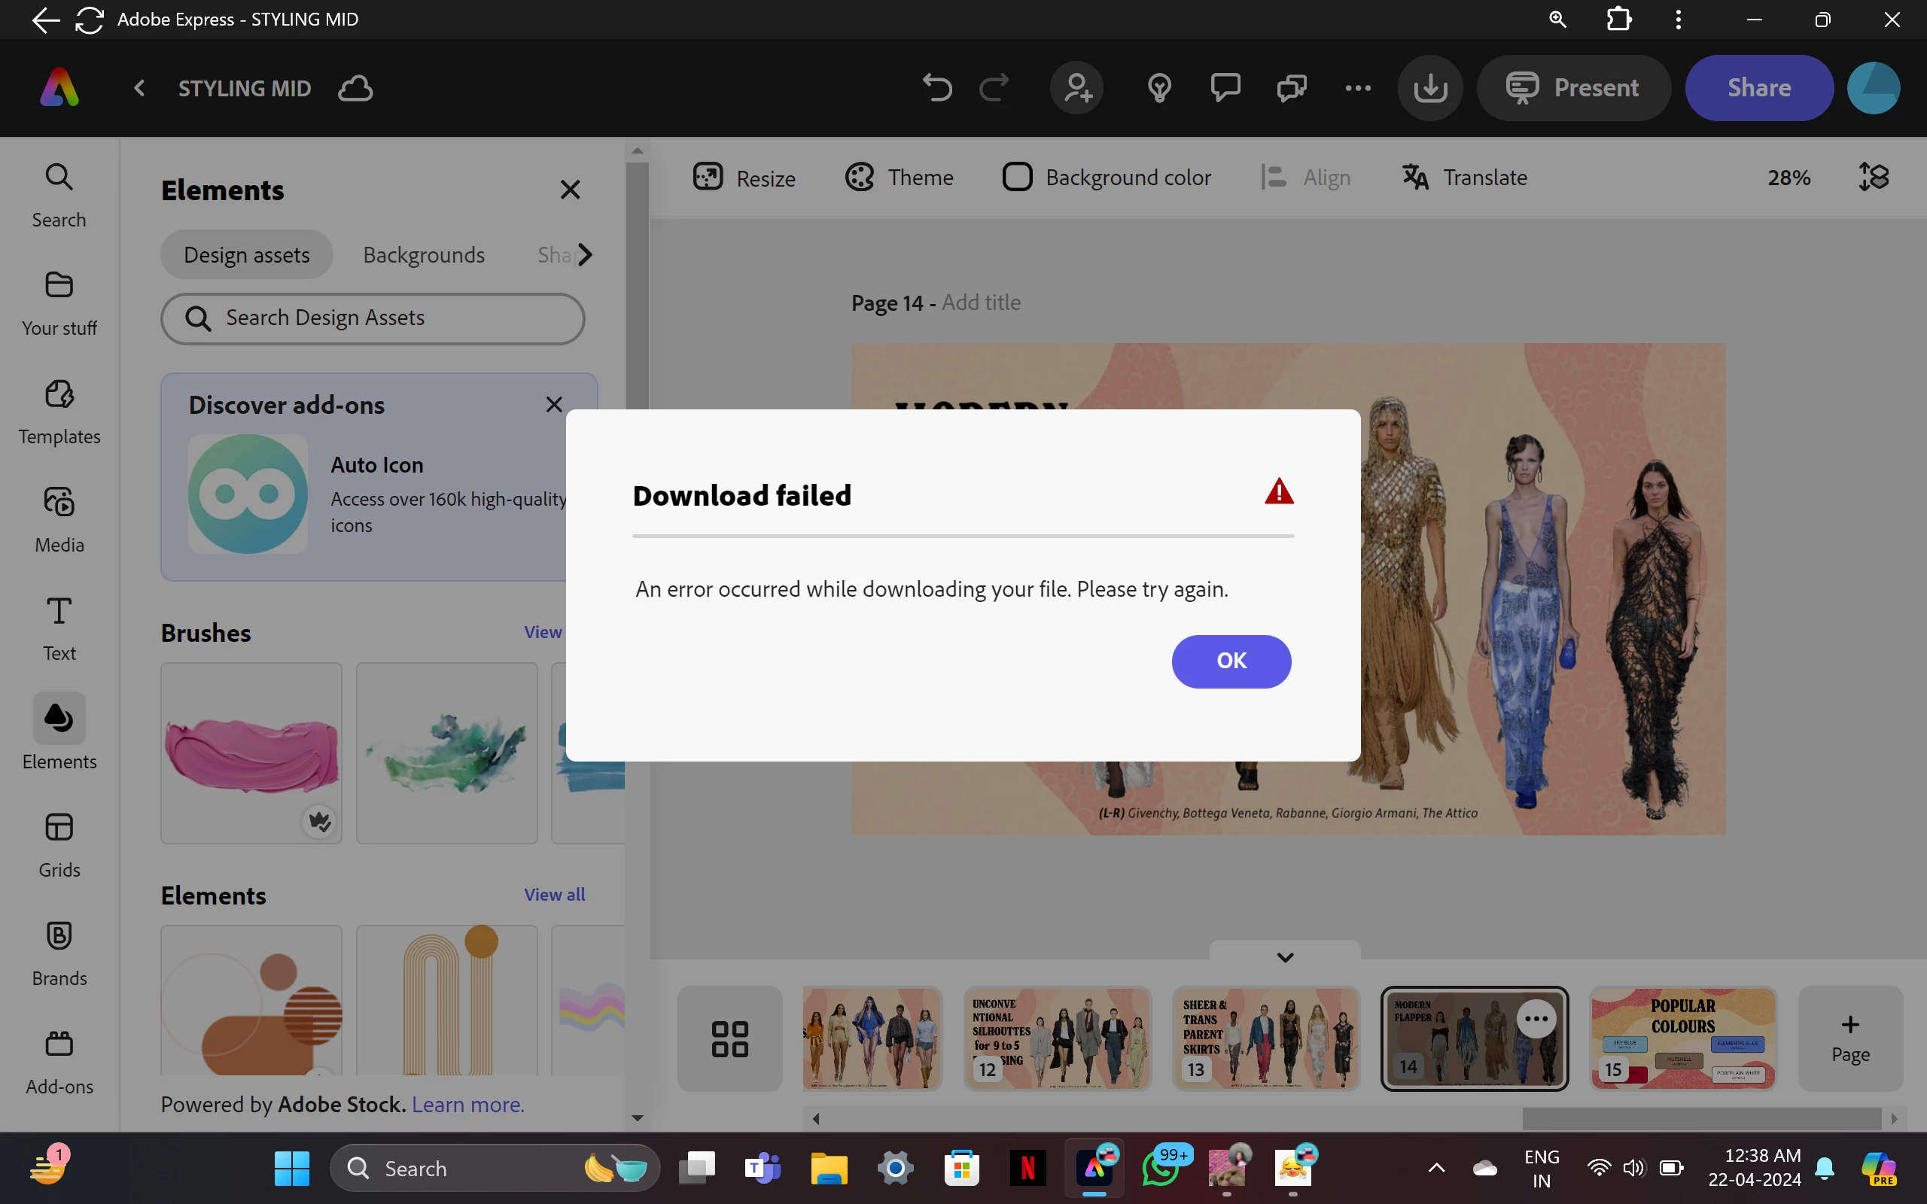
Task: Open Grid view of all pages
Action: click(x=729, y=1038)
